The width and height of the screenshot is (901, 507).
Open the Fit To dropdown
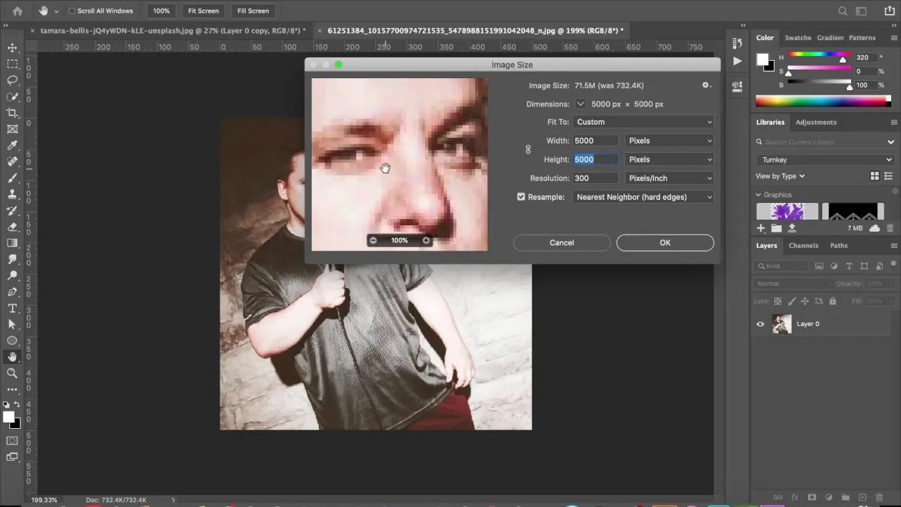pyautogui.click(x=643, y=121)
